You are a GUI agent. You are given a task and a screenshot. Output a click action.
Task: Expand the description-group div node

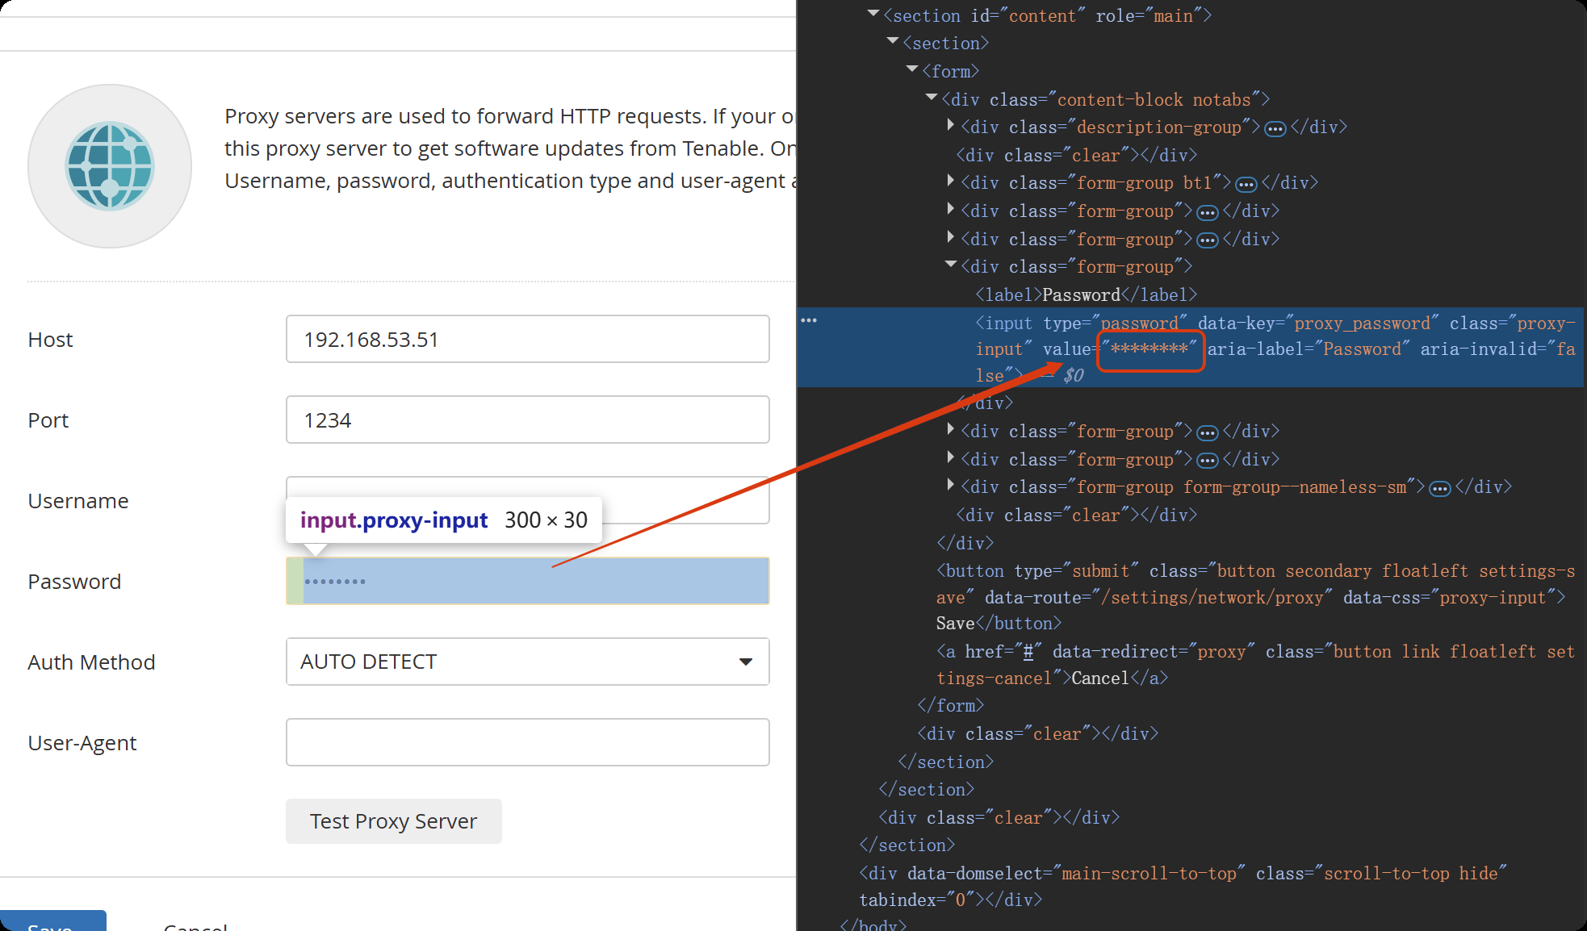pos(951,126)
